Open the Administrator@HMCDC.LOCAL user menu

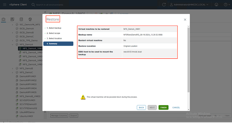(189, 4)
